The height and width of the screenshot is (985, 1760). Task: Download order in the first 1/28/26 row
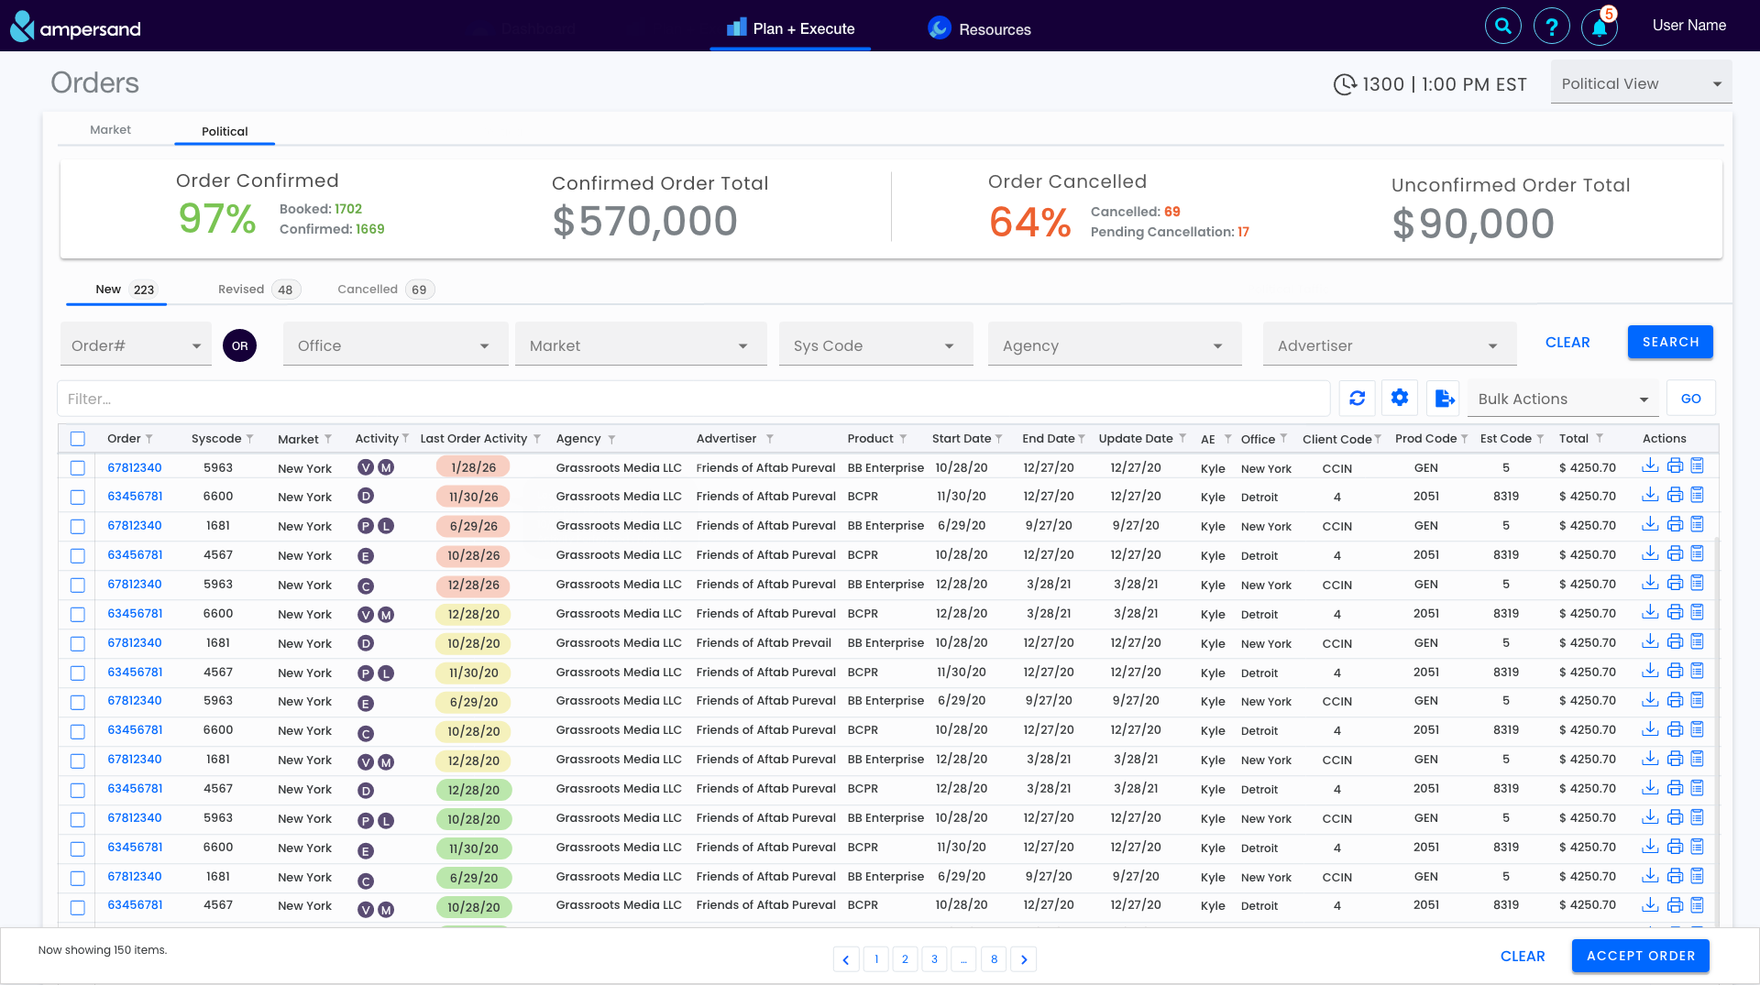1650,466
